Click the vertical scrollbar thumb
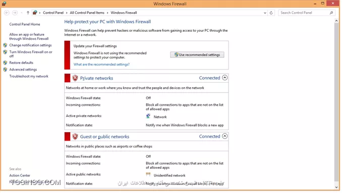 (336, 102)
